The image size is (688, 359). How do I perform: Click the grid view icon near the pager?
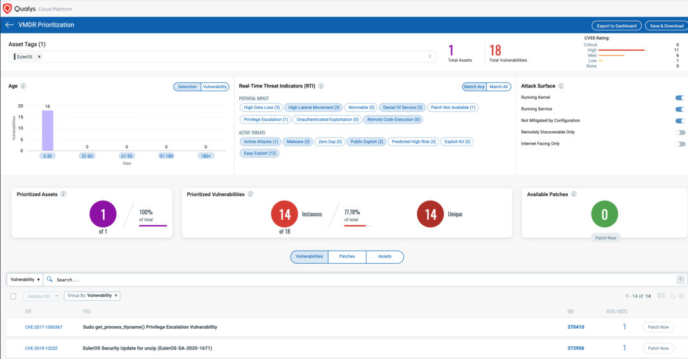pyautogui.click(x=661, y=296)
